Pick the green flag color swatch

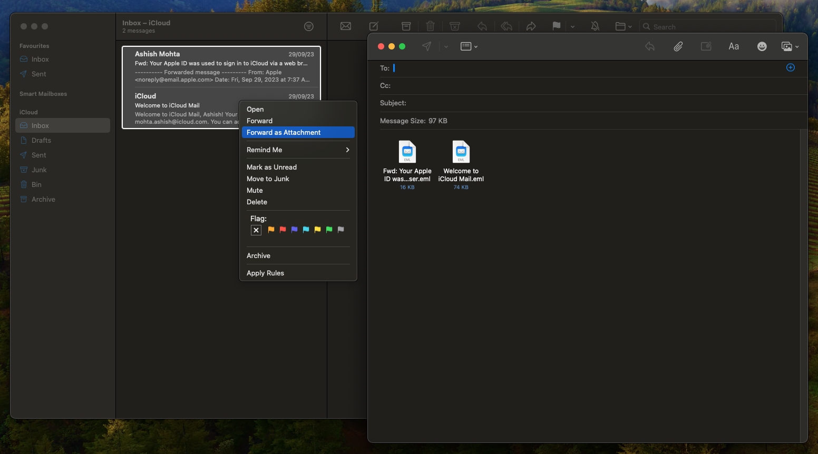(x=328, y=230)
